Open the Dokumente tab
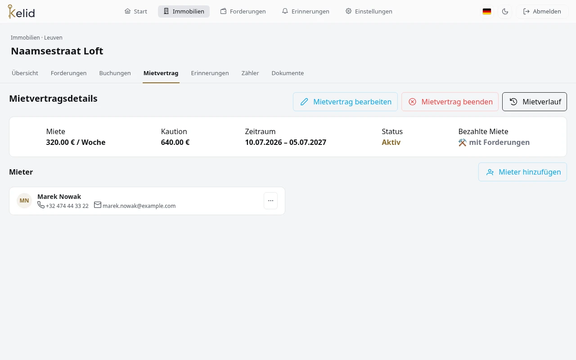The height and width of the screenshot is (360, 576). coord(288,73)
